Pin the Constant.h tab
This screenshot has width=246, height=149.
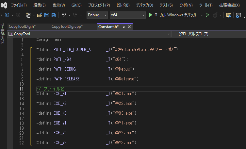coord(123,27)
